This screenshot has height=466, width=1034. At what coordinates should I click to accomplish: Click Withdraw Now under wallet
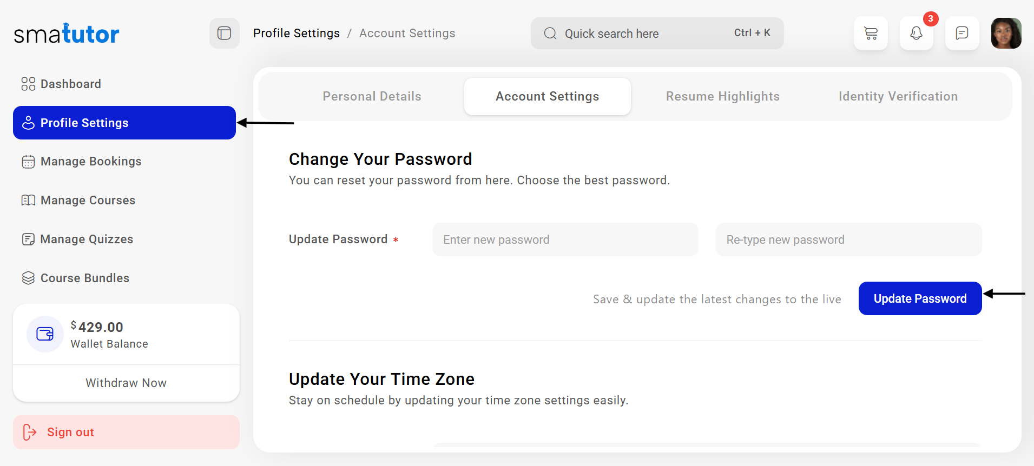(x=126, y=383)
